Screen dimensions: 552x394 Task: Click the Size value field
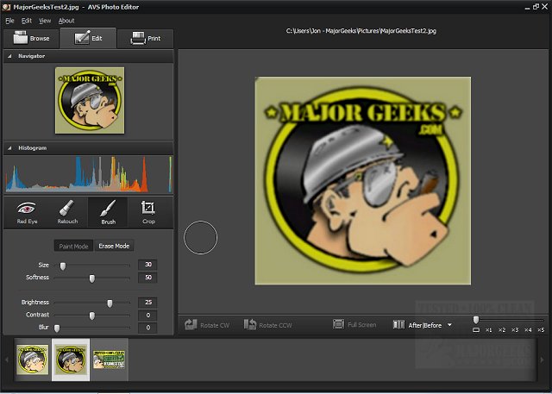pos(147,265)
